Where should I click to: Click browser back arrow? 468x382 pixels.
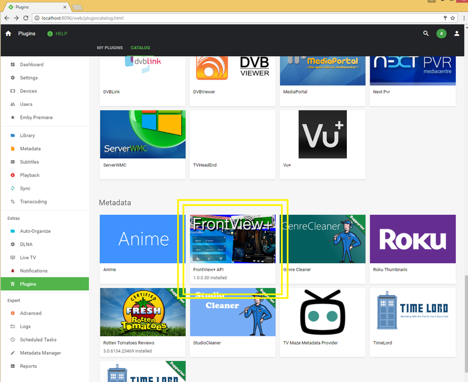(6, 18)
